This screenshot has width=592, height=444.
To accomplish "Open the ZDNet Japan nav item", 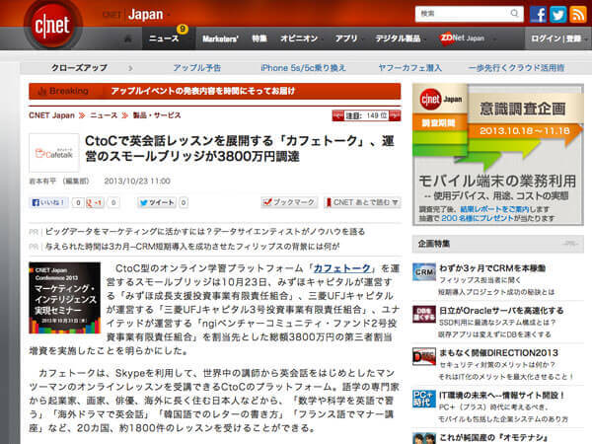I will click(462, 38).
